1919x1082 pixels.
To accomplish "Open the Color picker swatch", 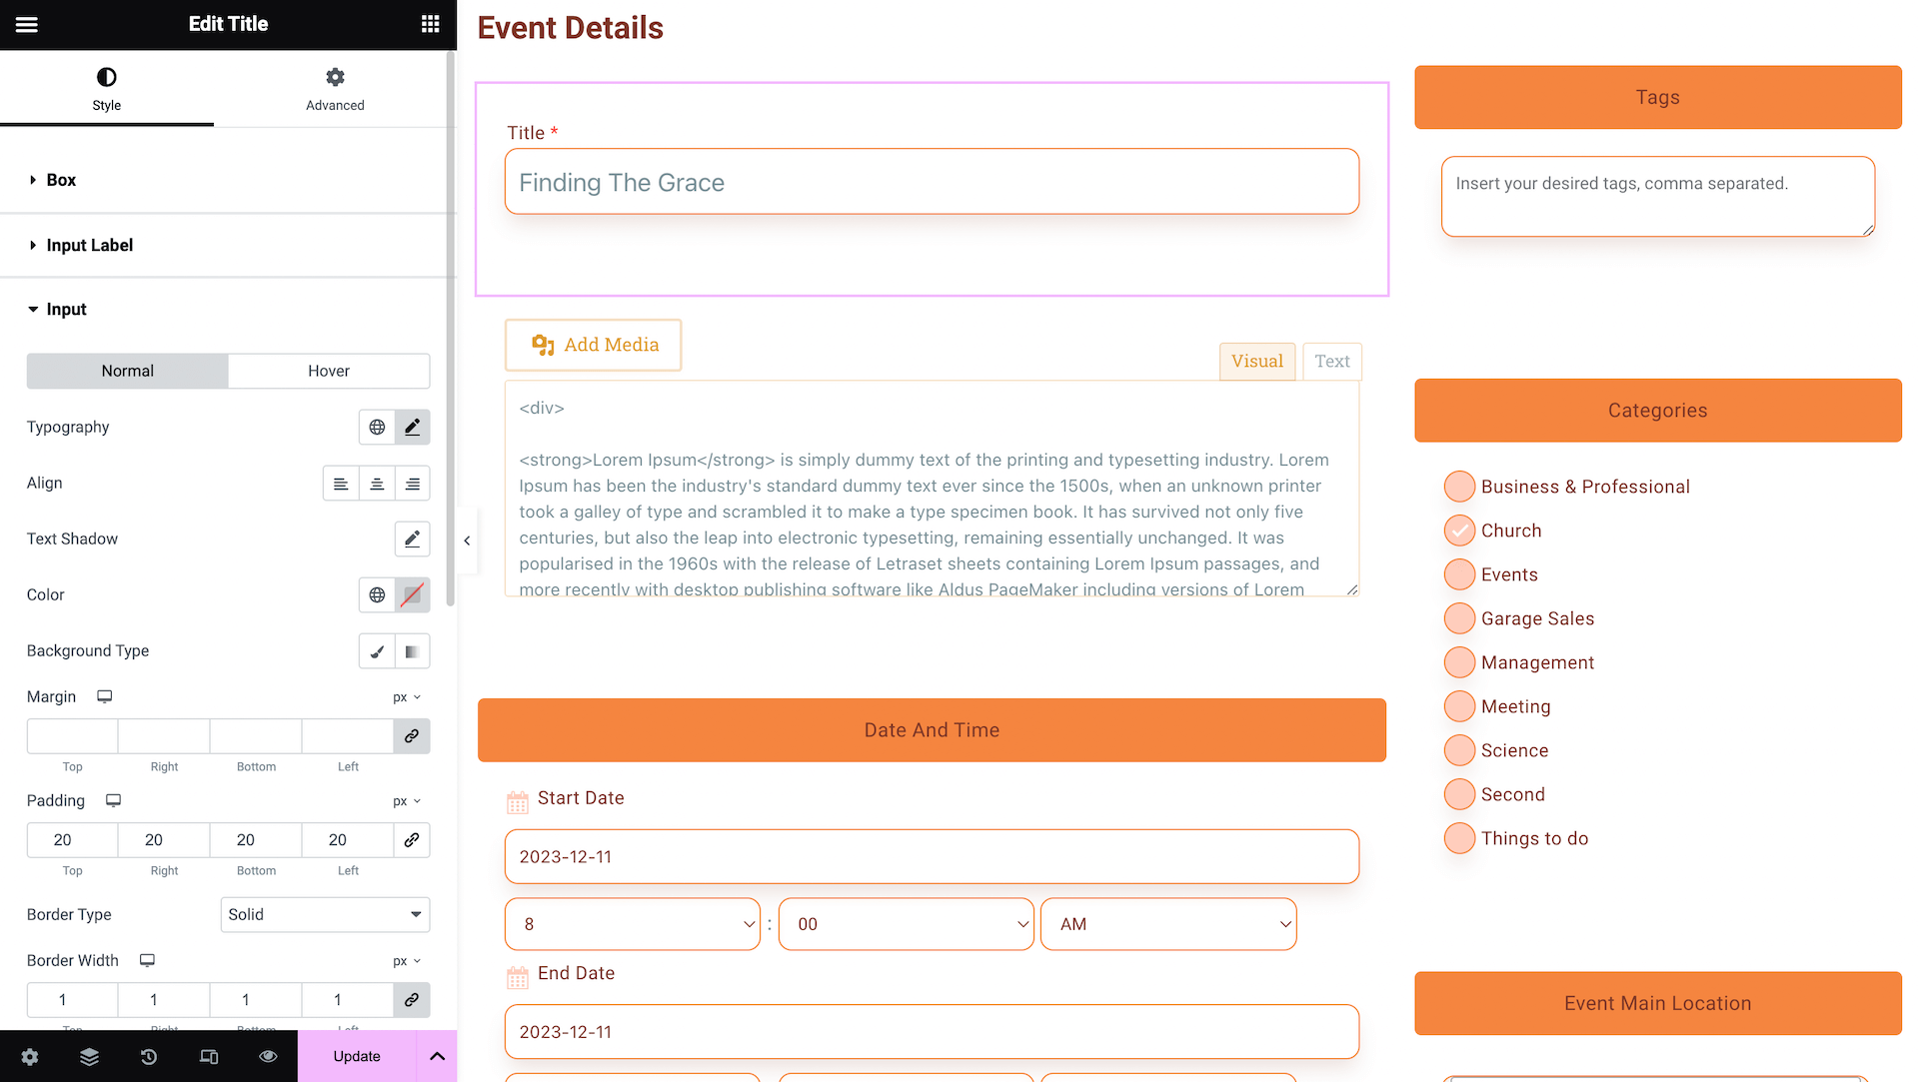I will point(412,595).
